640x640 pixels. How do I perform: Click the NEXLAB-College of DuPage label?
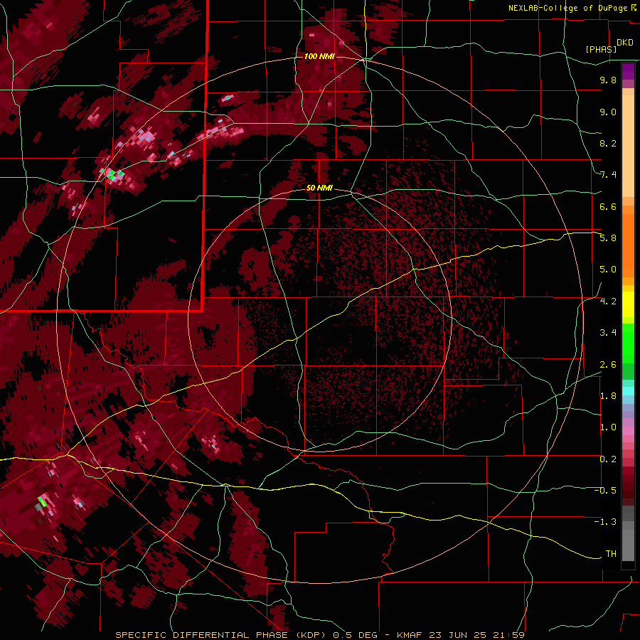point(567,8)
